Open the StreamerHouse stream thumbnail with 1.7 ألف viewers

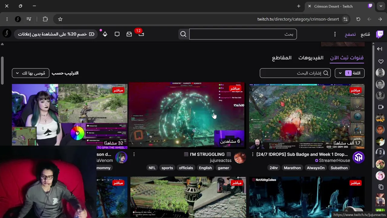coord(307,117)
